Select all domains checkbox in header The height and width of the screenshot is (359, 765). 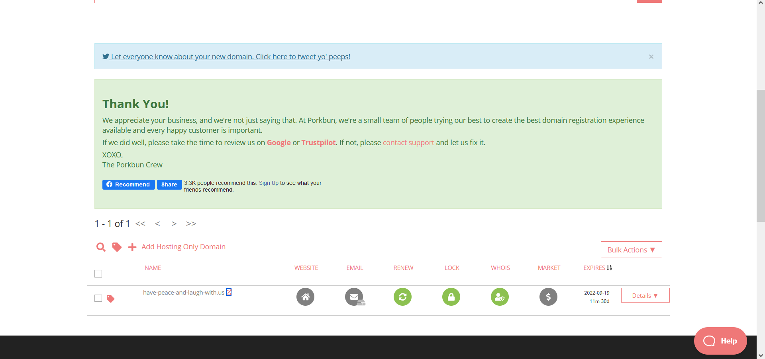coord(98,274)
